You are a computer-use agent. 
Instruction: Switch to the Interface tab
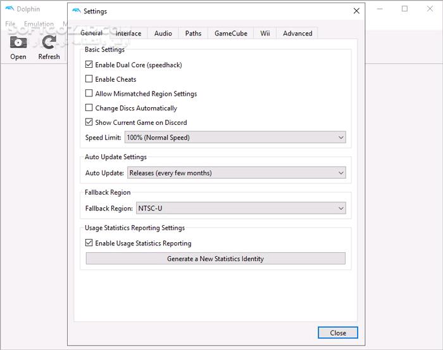pyautogui.click(x=128, y=34)
